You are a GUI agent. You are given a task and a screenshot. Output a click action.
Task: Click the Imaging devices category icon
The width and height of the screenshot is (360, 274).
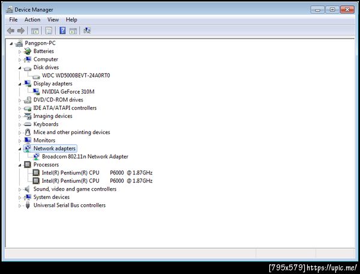click(28, 116)
